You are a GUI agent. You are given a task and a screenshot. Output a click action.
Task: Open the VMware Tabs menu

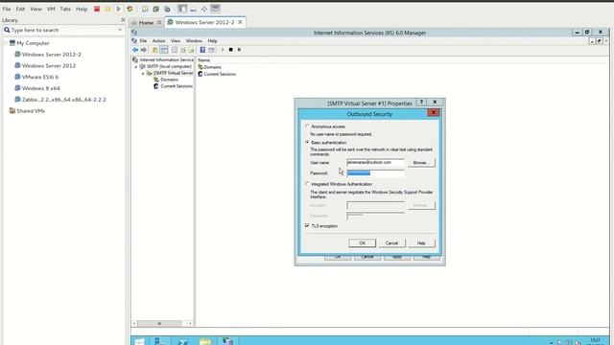tap(65, 9)
